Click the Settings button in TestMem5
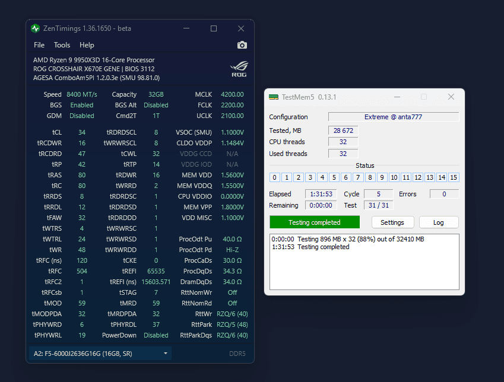This screenshot has width=504, height=382. [392, 222]
